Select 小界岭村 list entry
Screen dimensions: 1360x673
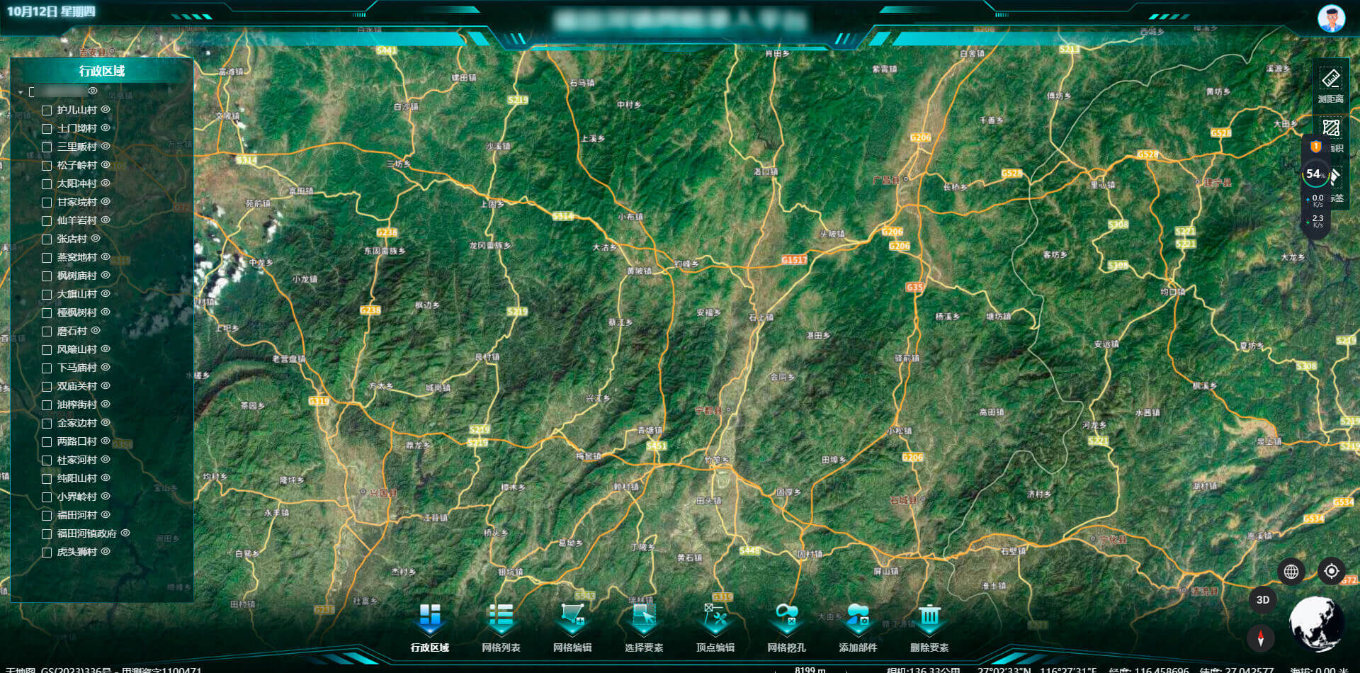[76, 497]
